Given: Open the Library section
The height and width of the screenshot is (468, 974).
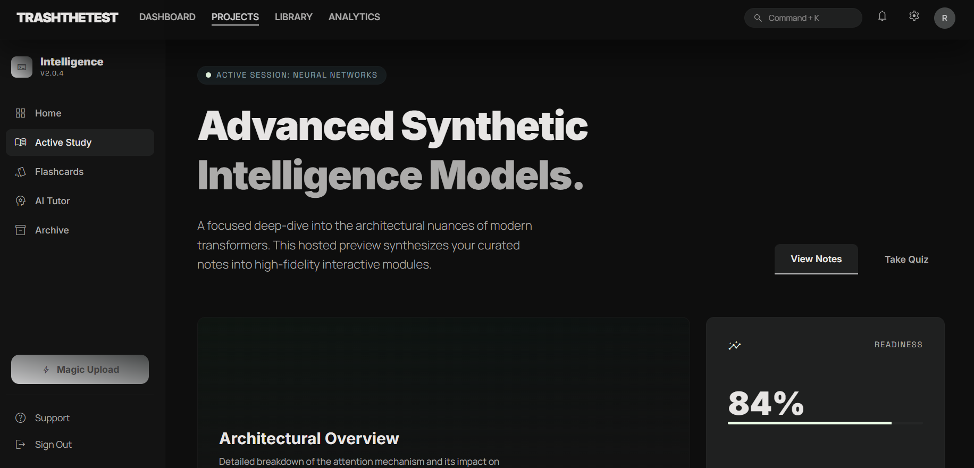Looking at the screenshot, I should click(x=293, y=17).
